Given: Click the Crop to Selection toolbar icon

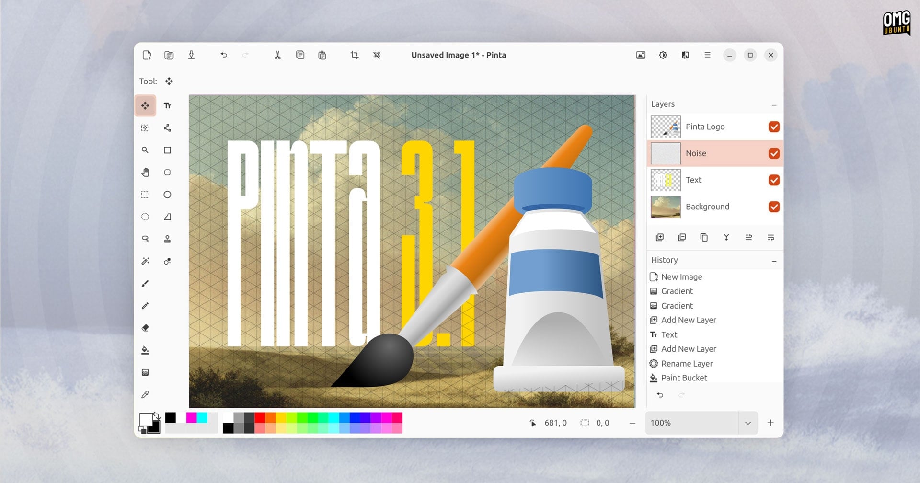Looking at the screenshot, I should click(x=354, y=55).
